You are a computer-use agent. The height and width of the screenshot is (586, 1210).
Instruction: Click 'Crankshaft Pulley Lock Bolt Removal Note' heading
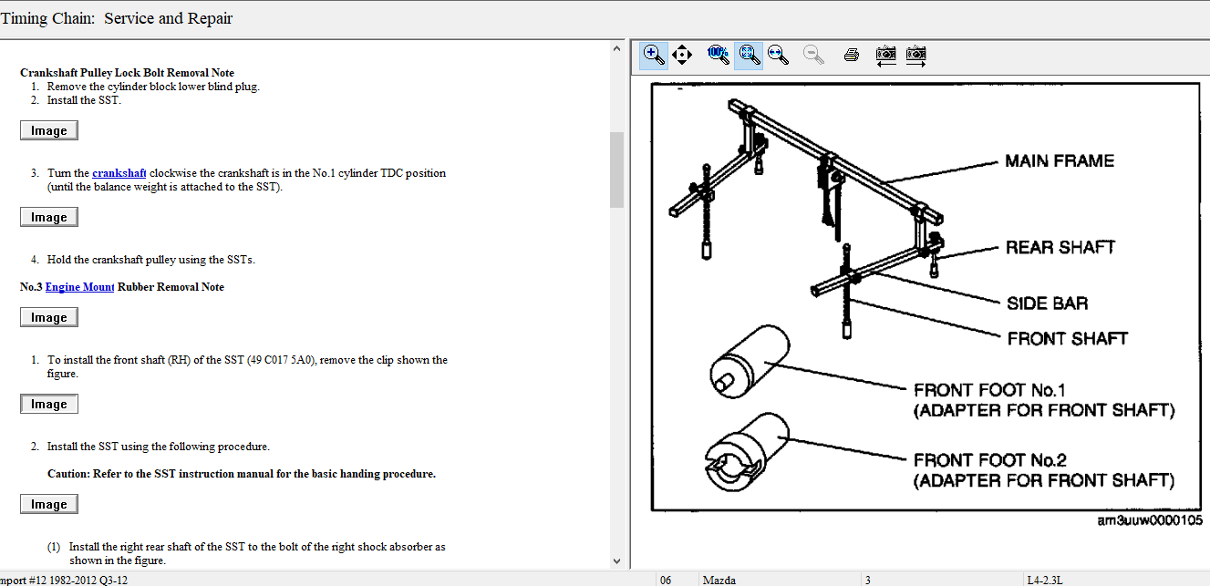click(x=127, y=73)
